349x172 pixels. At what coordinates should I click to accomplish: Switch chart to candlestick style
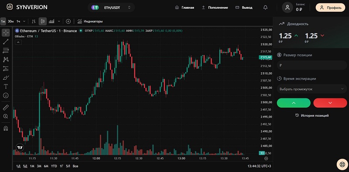(x=43, y=21)
